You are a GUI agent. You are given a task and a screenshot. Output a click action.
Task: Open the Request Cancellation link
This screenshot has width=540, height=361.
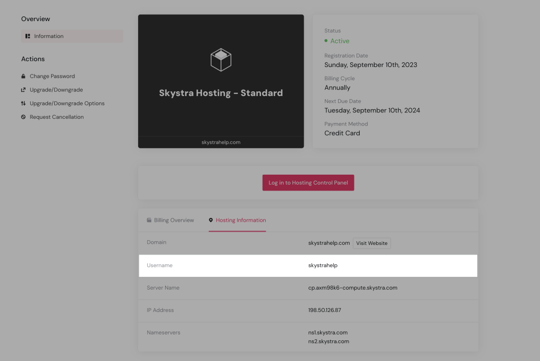click(56, 117)
